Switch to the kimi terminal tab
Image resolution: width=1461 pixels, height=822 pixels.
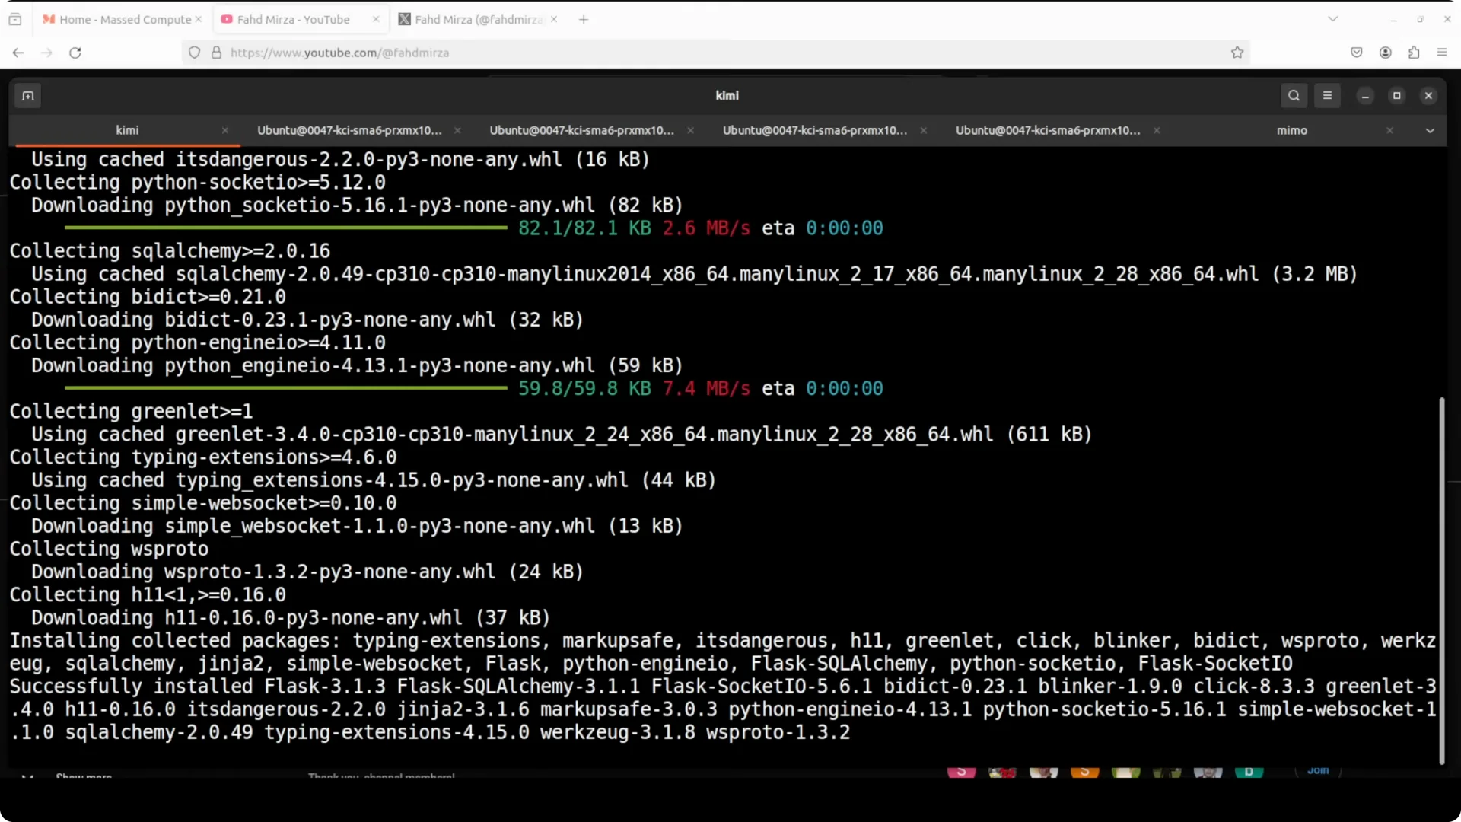[127, 131]
